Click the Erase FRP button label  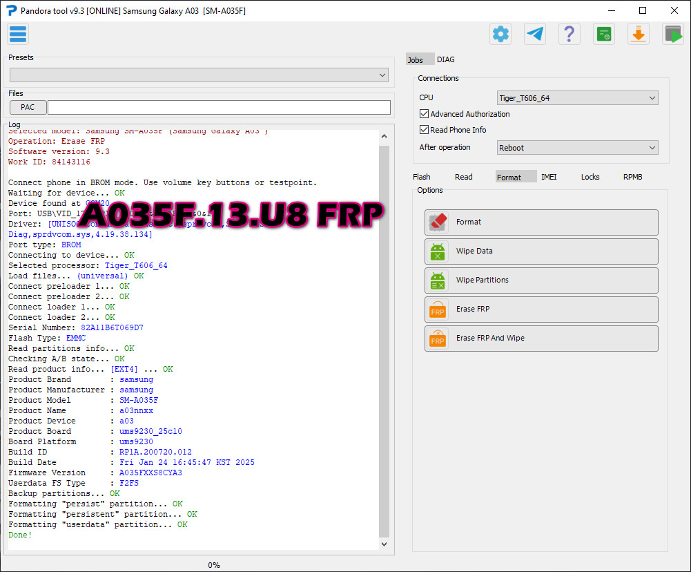pyautogui.click(x=473, y=309)
